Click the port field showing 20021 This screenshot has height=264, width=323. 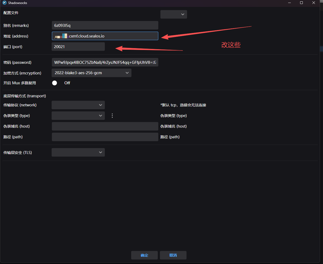[78, 47]
